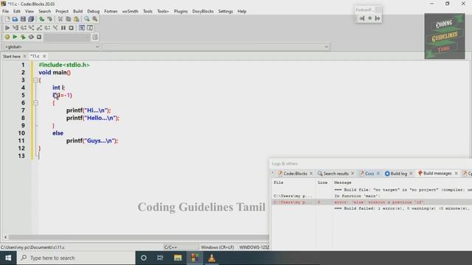Open the DoxyBlocks menu

(203, 11)
